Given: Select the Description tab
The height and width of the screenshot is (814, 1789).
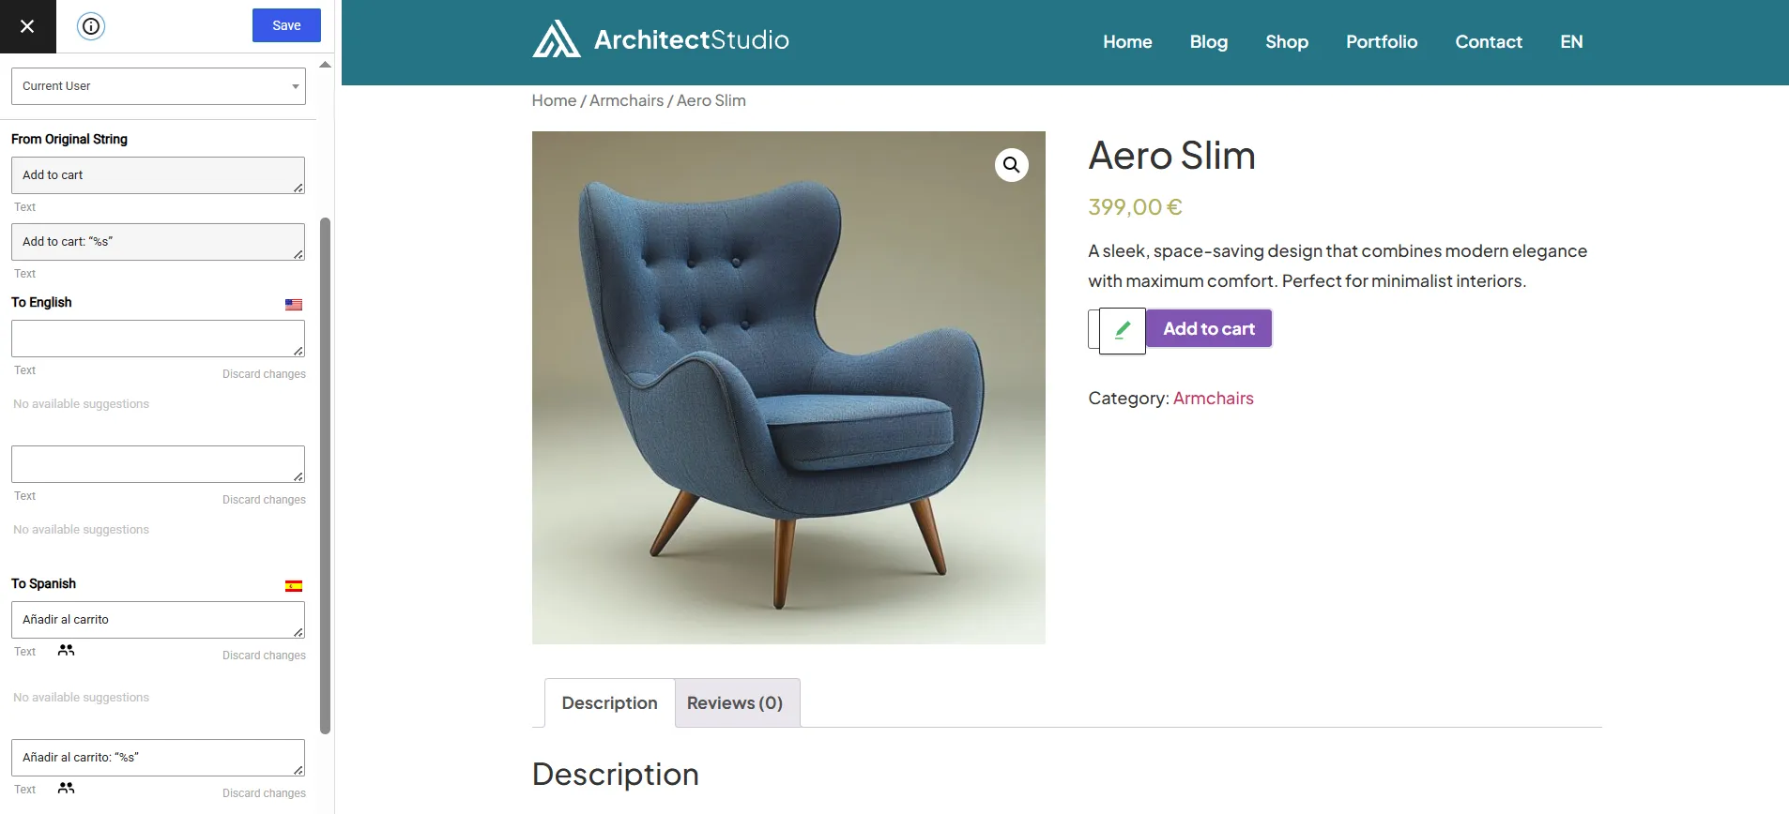Looking at the screenshot, I should pyautogui.click(x=609, y=703).
